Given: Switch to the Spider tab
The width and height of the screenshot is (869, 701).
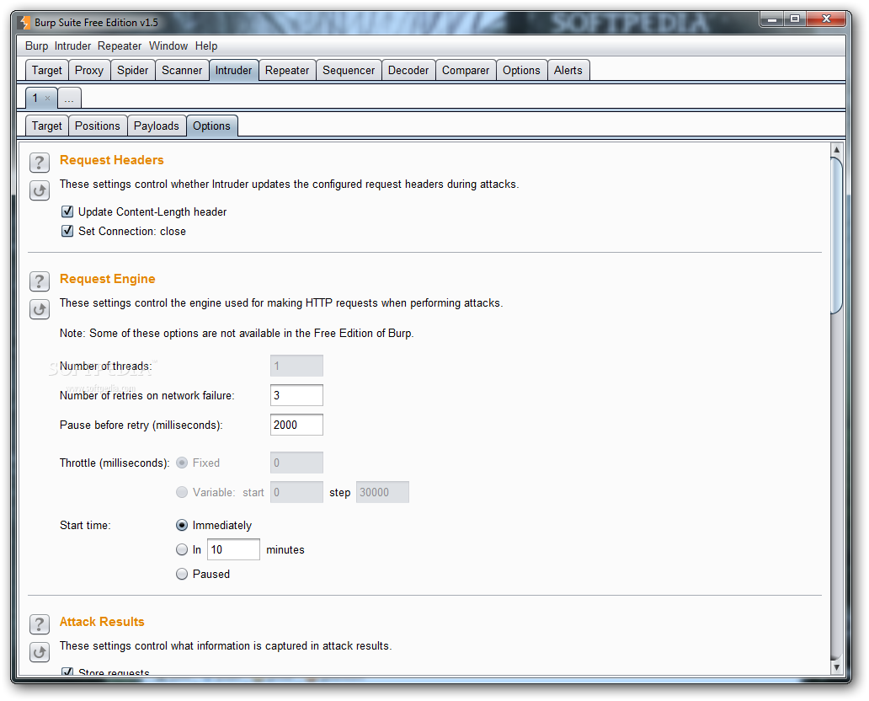Looking at the screenshot, I should tap(133, 71).
